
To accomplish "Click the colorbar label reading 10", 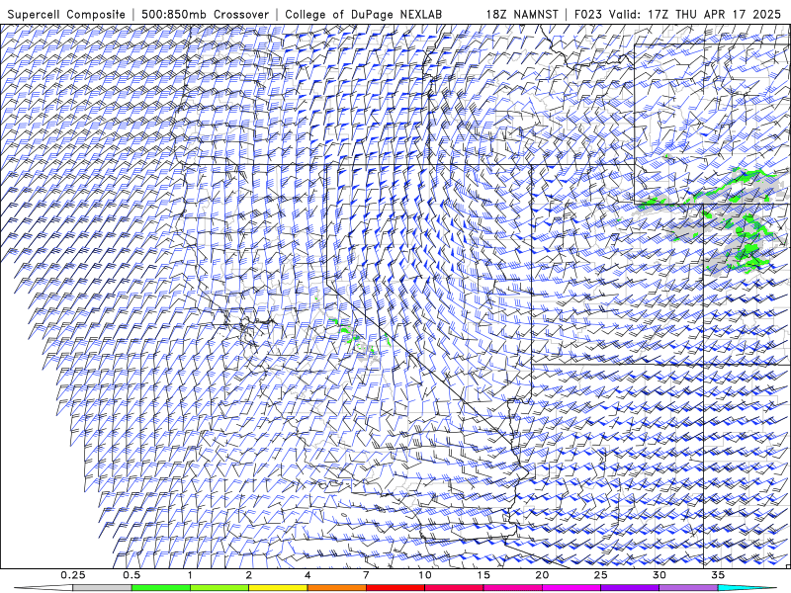I will [x=425, y=575].
